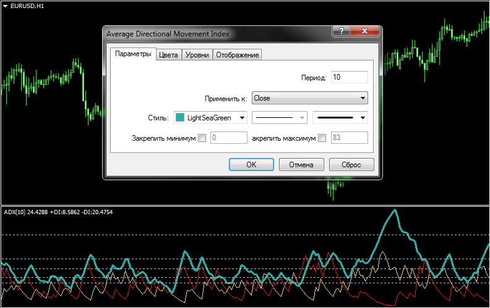Image resolution: width=490 pixels, height=308 pixels.
Task: Toggle the Закрепить максимум checkbox
Action: coord(322,138)
